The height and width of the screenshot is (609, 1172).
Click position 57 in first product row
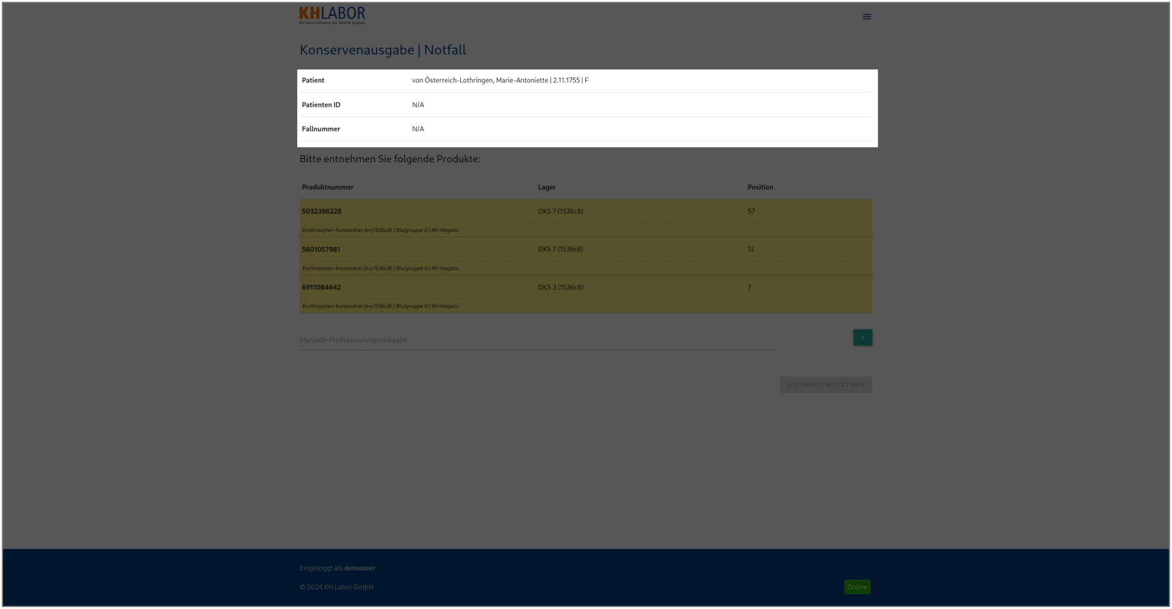(751, 212)
